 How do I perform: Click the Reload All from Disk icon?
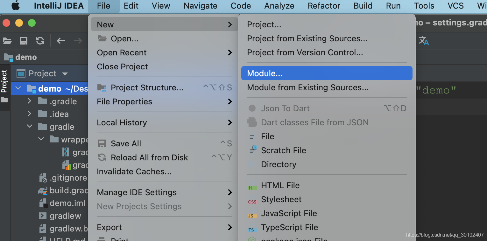(x=102, y=157)
